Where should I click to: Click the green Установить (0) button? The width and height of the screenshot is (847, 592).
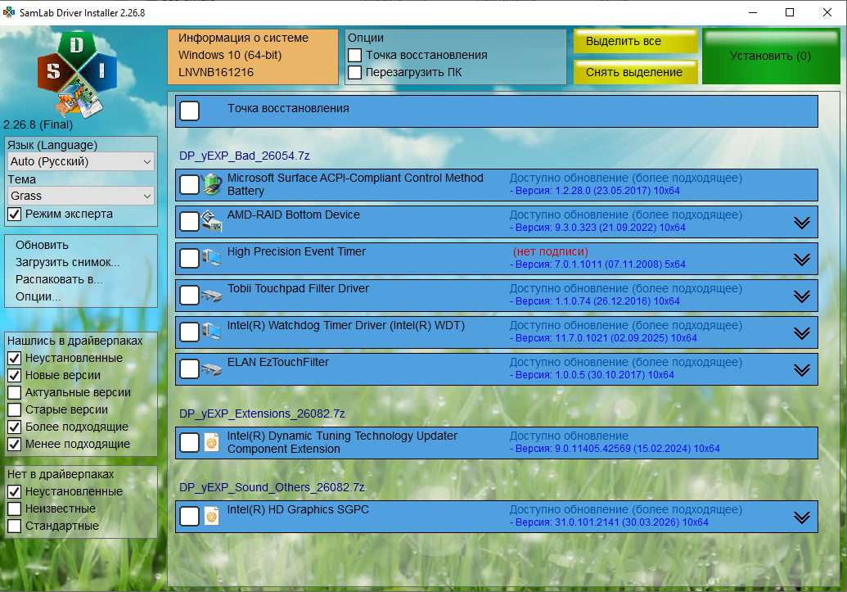click(771, 56)
